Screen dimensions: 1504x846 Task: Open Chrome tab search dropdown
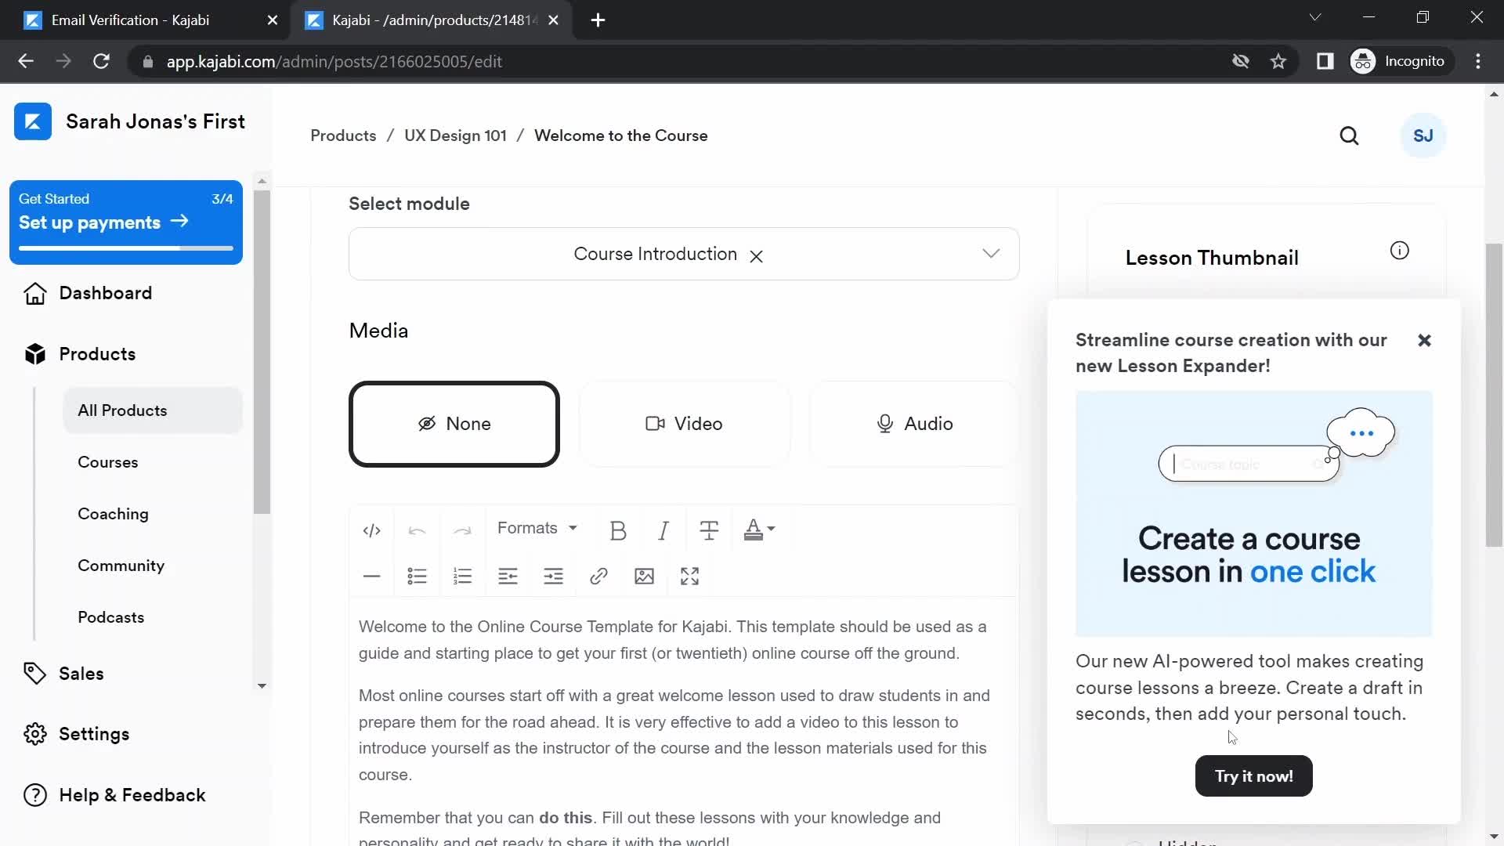[x=1315, y=17]
